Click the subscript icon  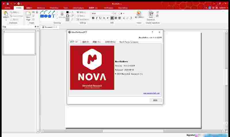click(x=104, y=18)
